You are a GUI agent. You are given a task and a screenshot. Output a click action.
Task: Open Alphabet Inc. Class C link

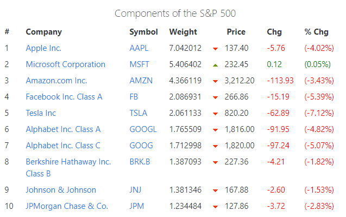click(x=63, y=146)
